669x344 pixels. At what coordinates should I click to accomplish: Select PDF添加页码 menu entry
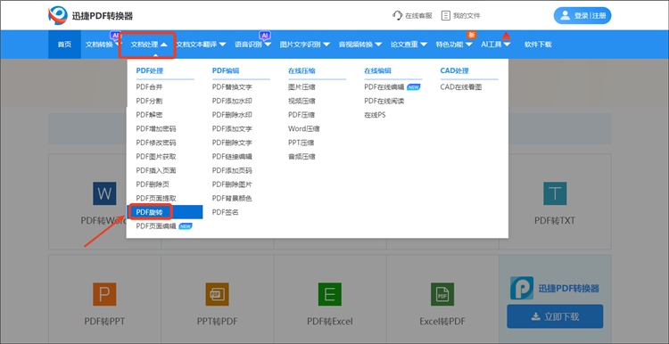[x=232, y=170]
